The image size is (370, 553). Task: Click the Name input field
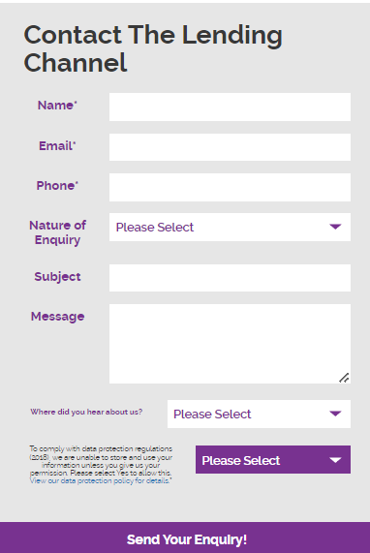pyautogui.click(x=230, y=107)
